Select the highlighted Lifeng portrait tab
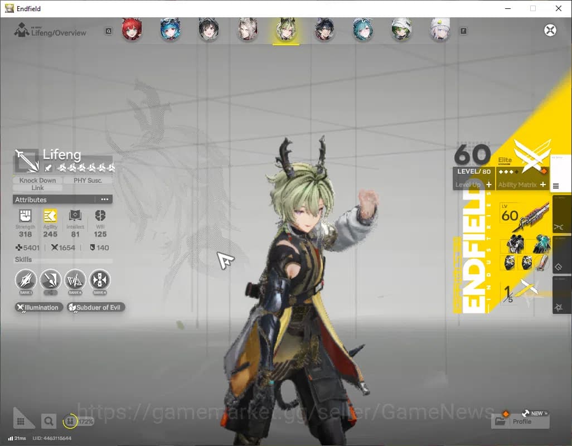Image resolution: width=572 pixels, height=446 pixels. [286, 30]
